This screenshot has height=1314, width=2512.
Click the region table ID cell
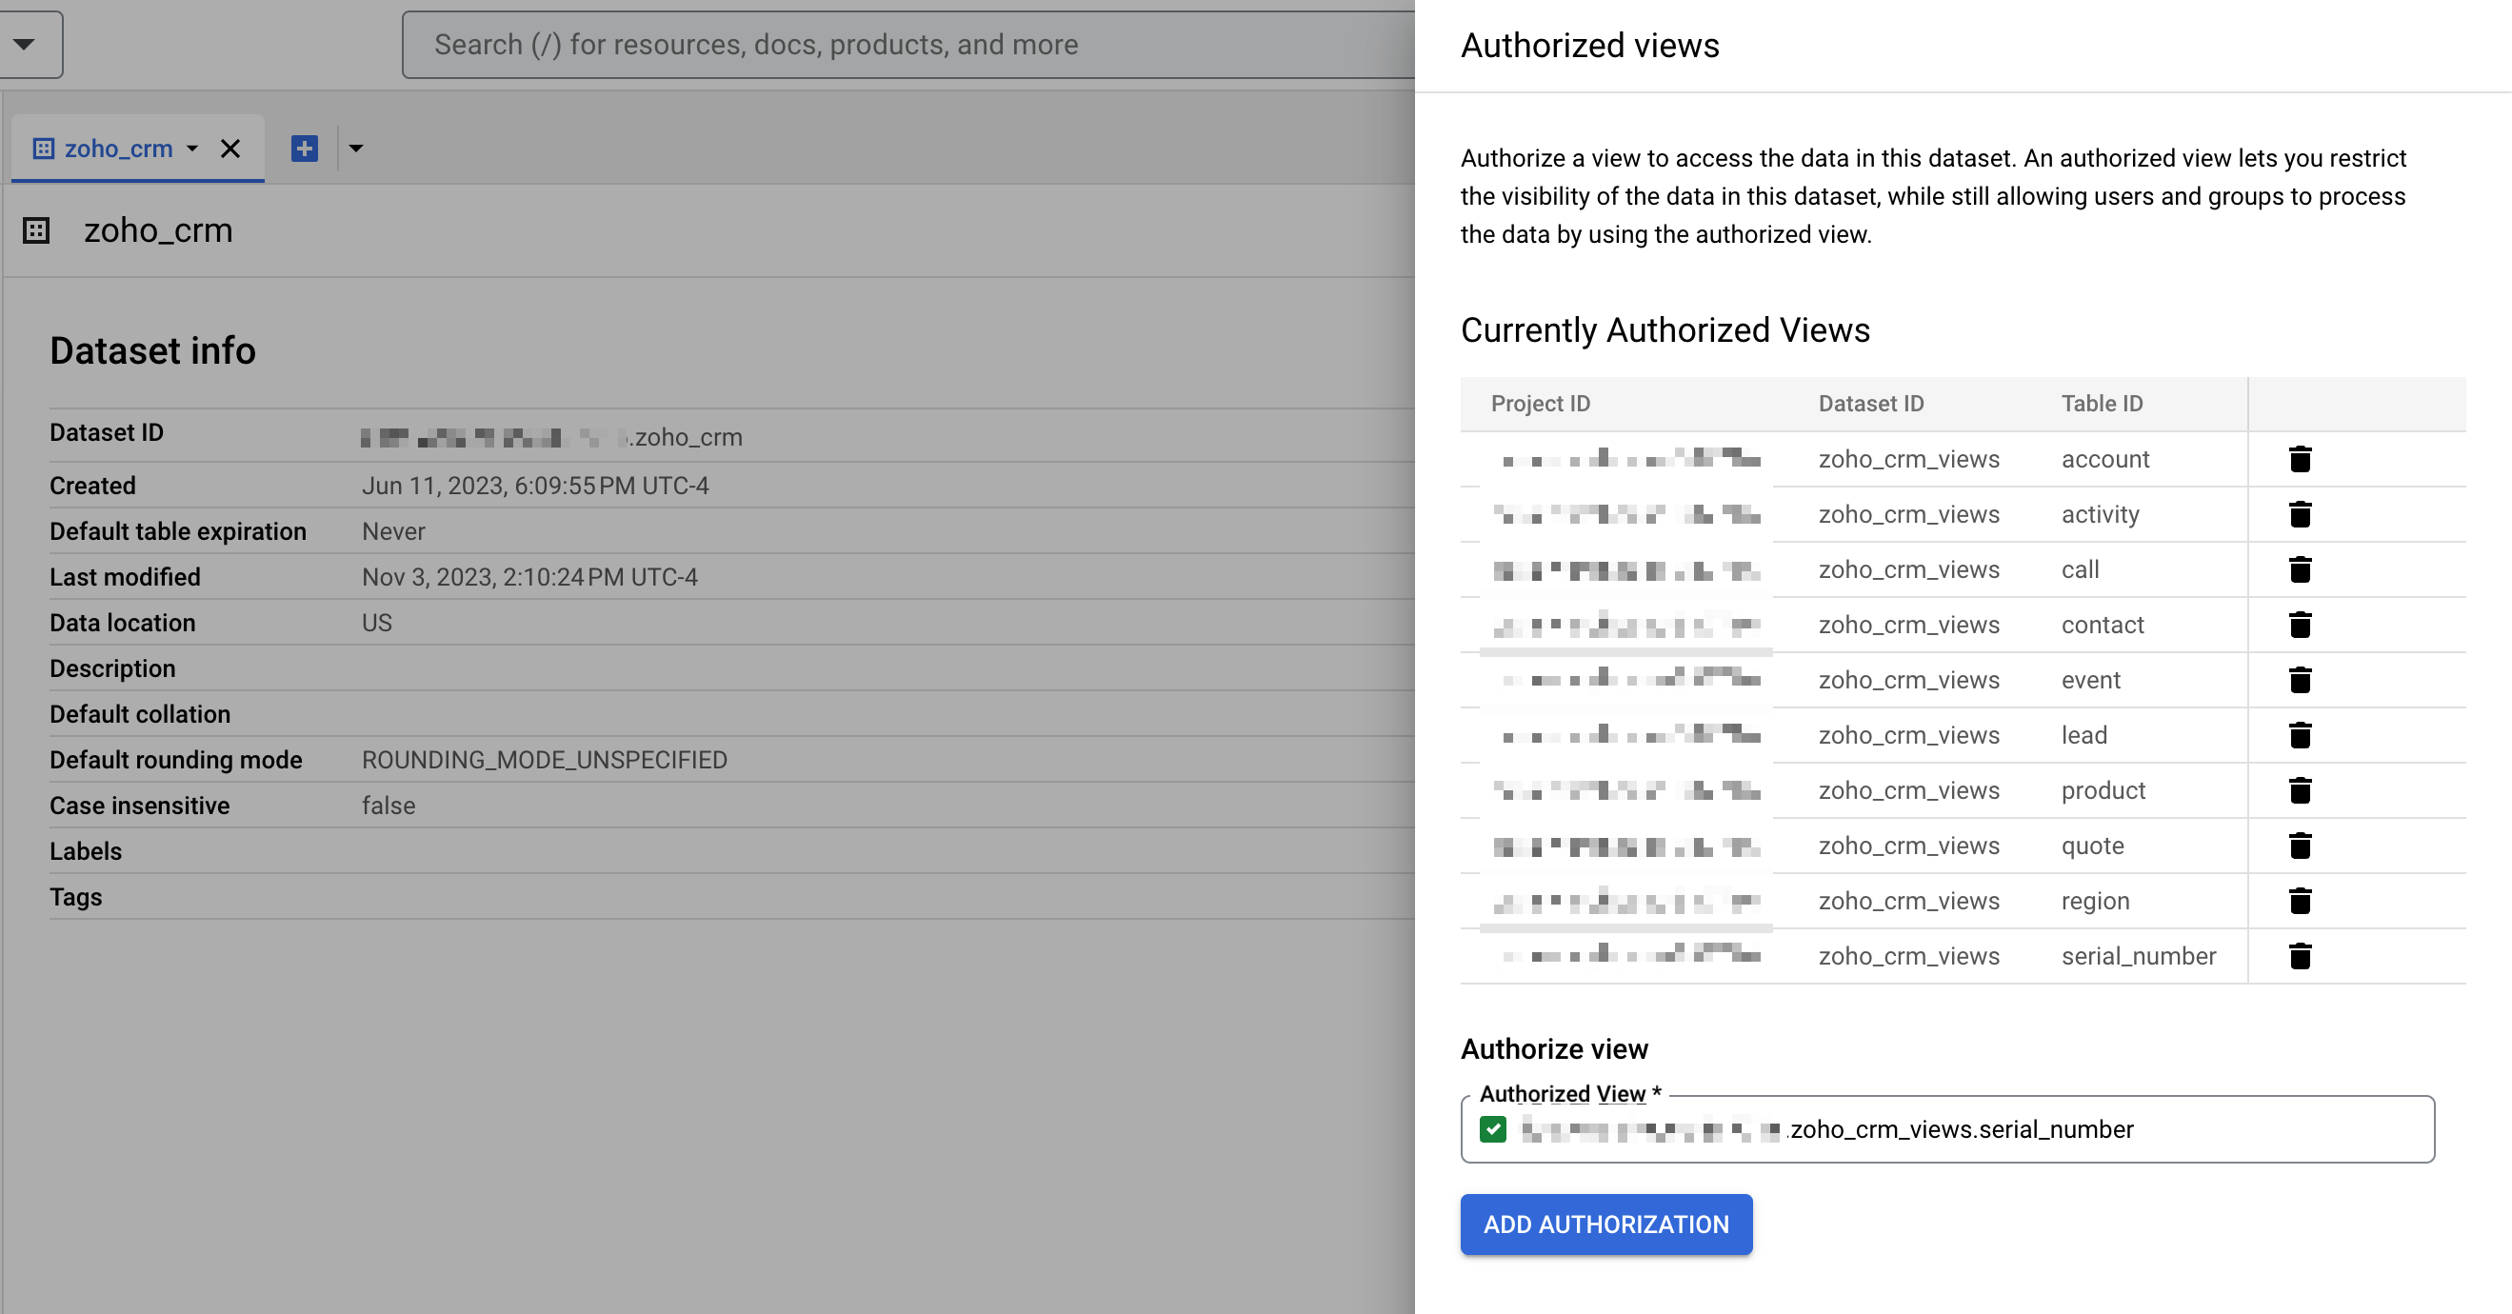coord(2095,901)
